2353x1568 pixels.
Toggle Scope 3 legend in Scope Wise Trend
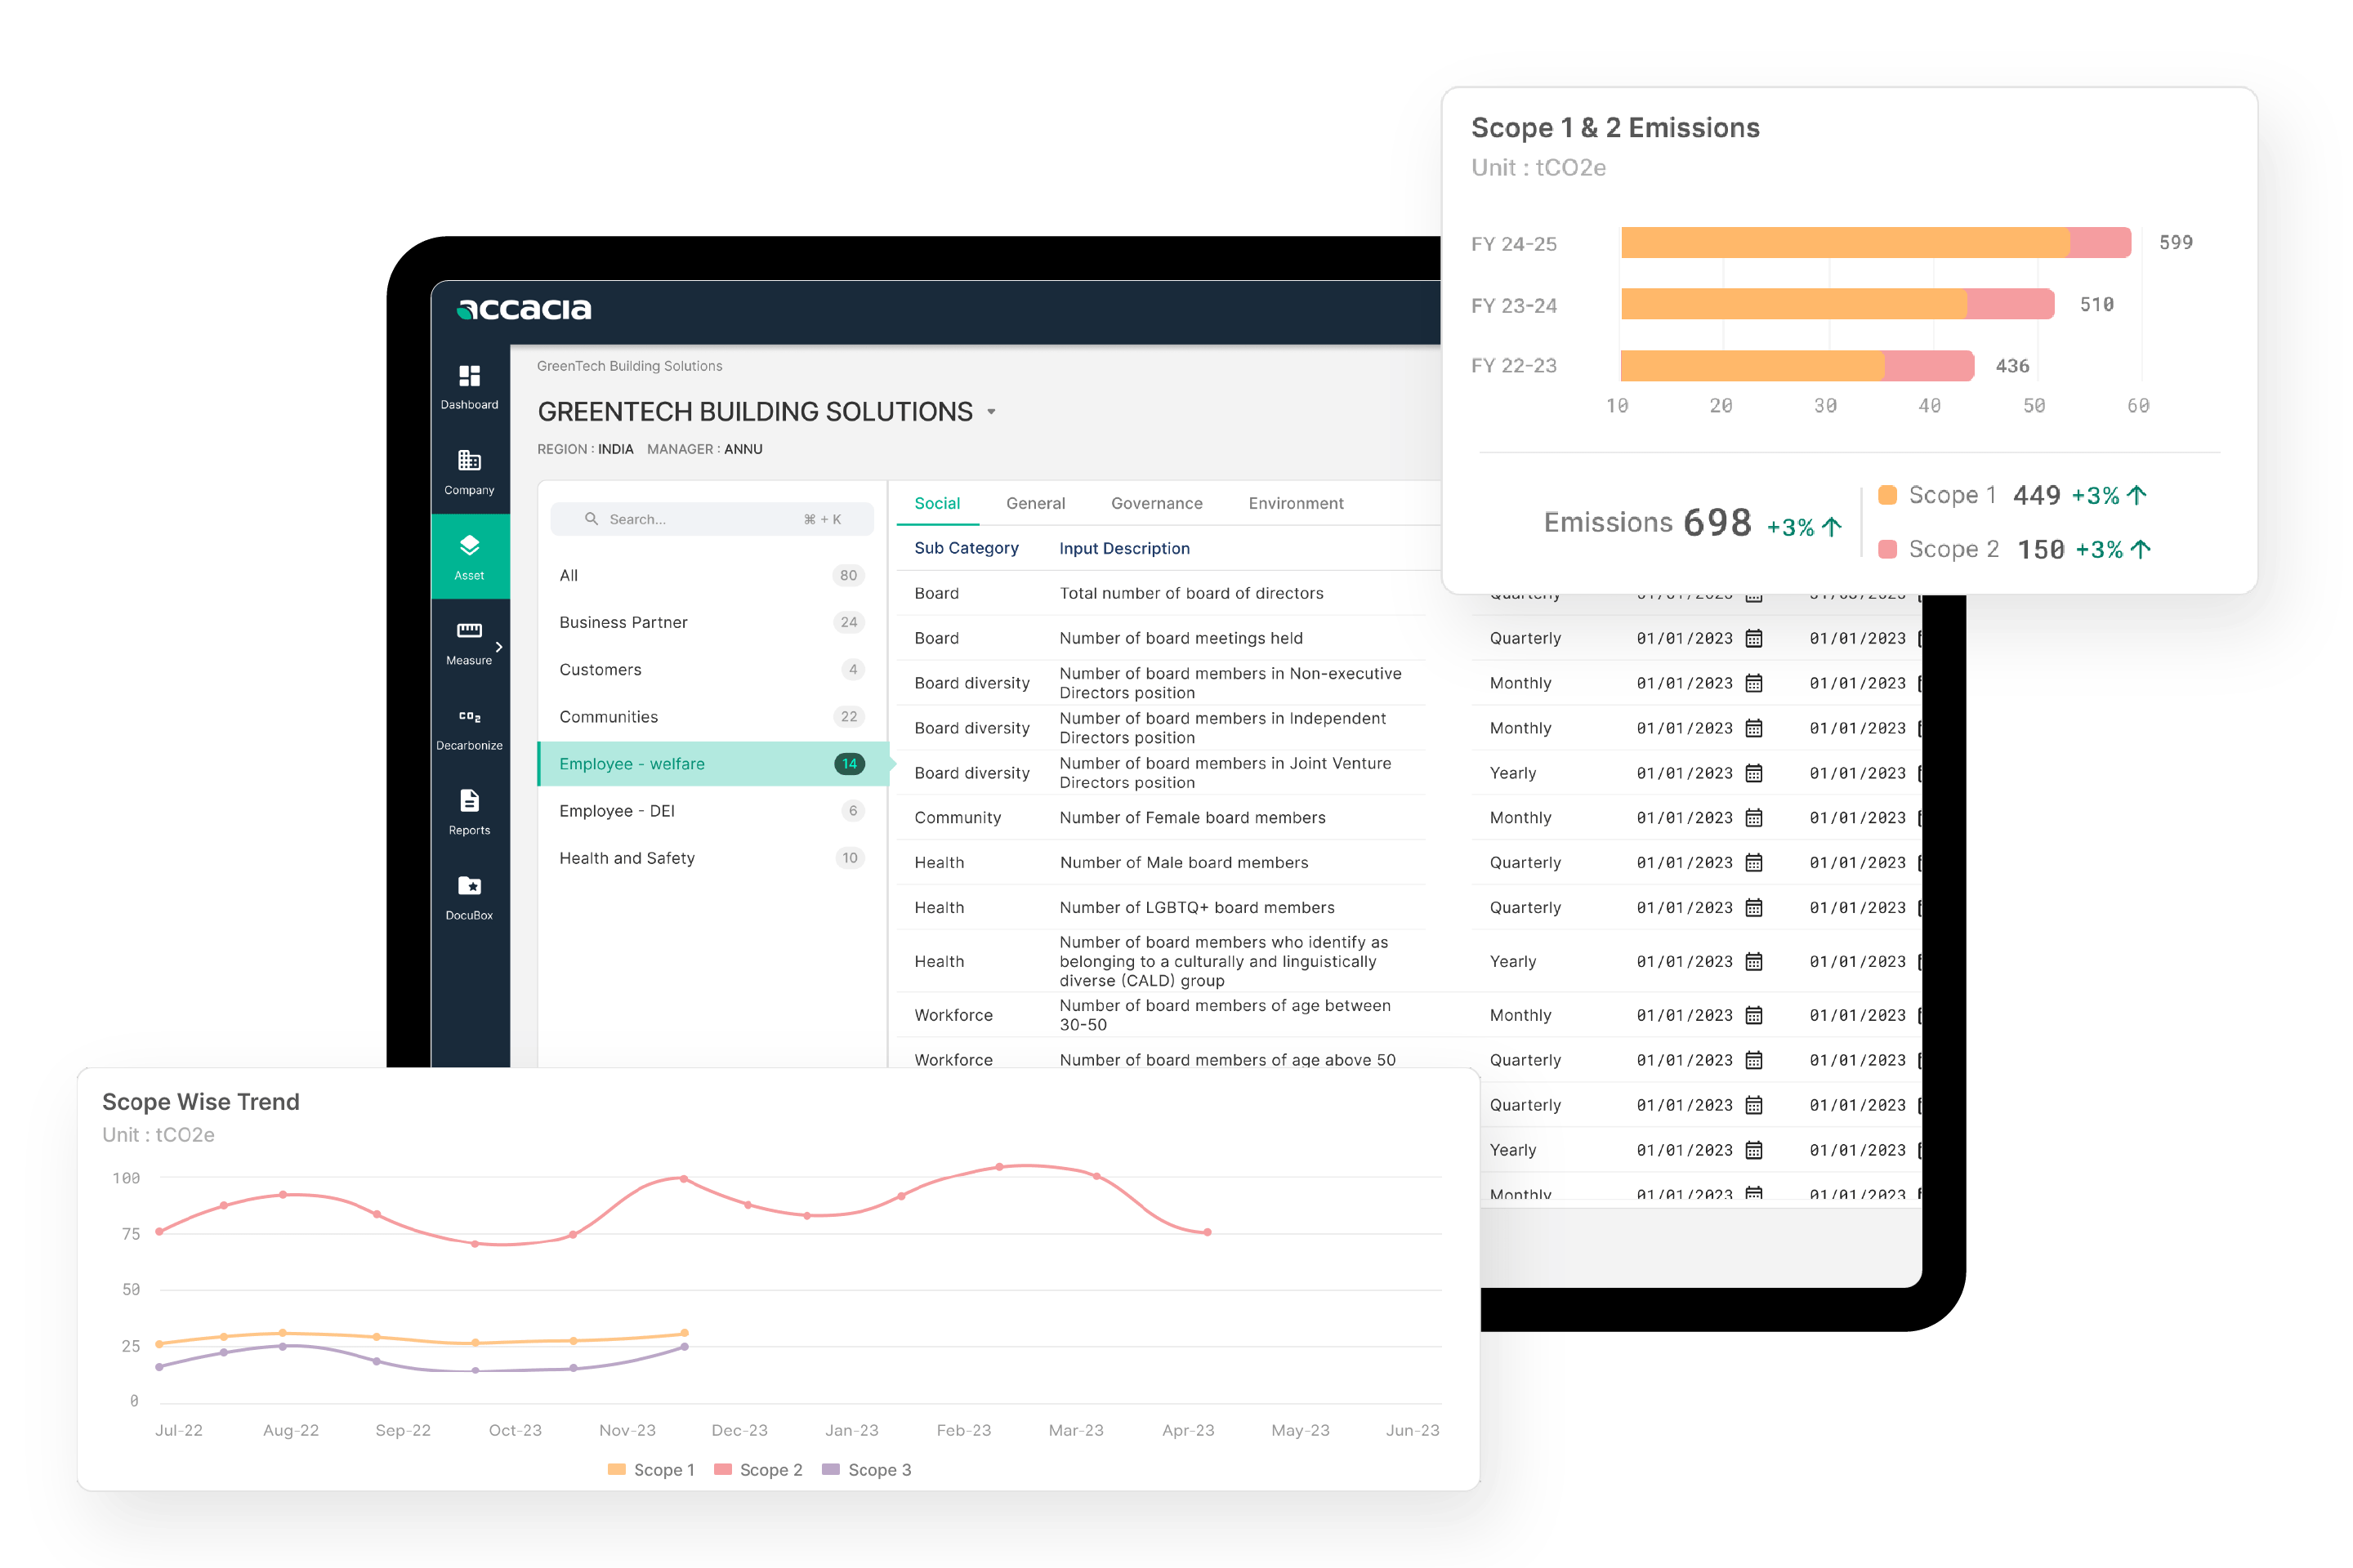click(x=866, y=1470)
